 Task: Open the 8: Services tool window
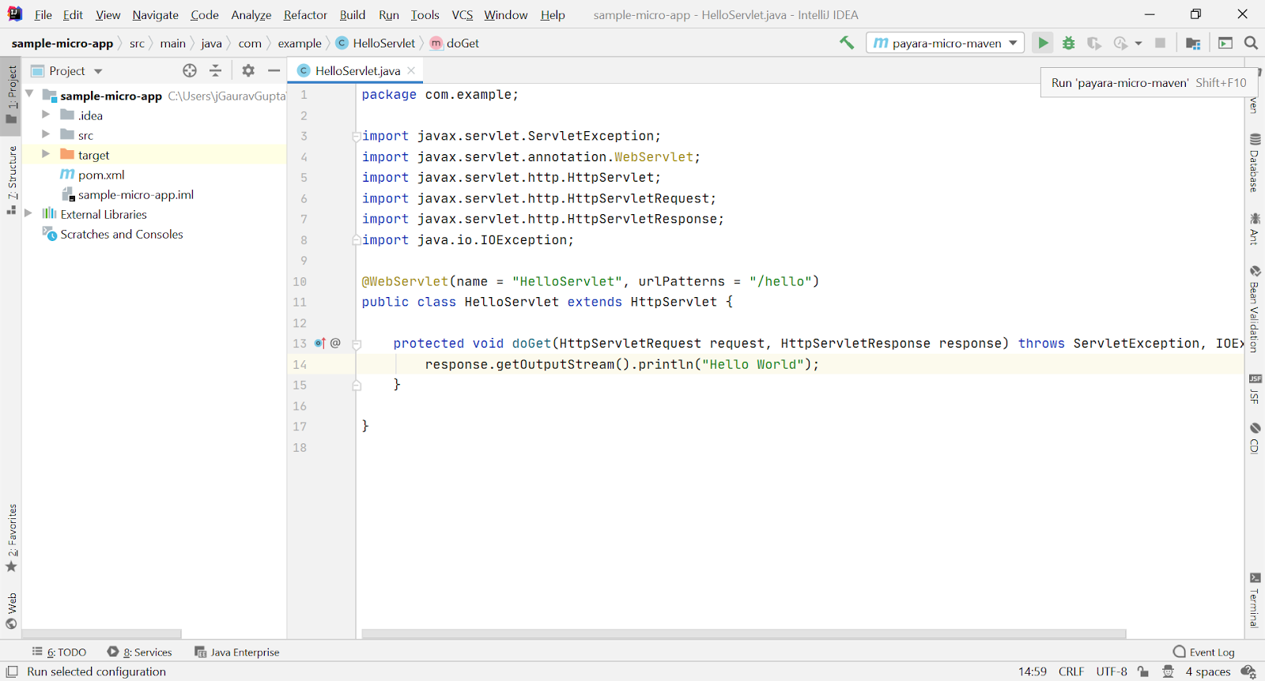click(x=140, y=652)
